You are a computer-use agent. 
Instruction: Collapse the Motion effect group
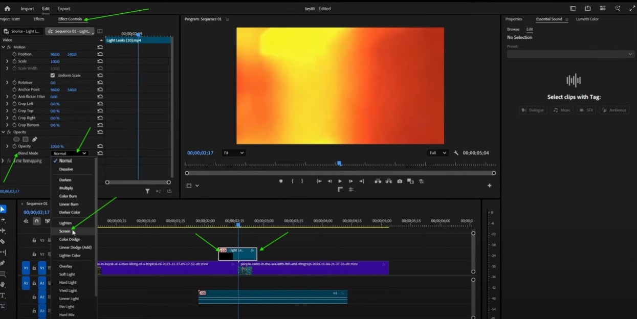(3, 47)
